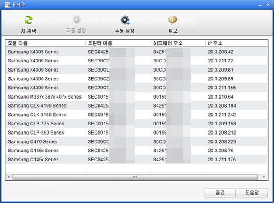274x203 pixels.
Task: Sort by the 하드웨어 주소 column header
Action: [178, 43]
